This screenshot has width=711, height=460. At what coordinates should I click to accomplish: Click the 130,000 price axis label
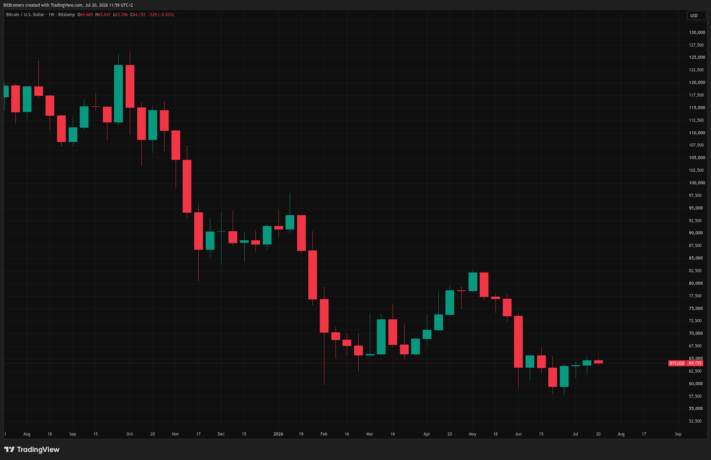click(697, 33)
